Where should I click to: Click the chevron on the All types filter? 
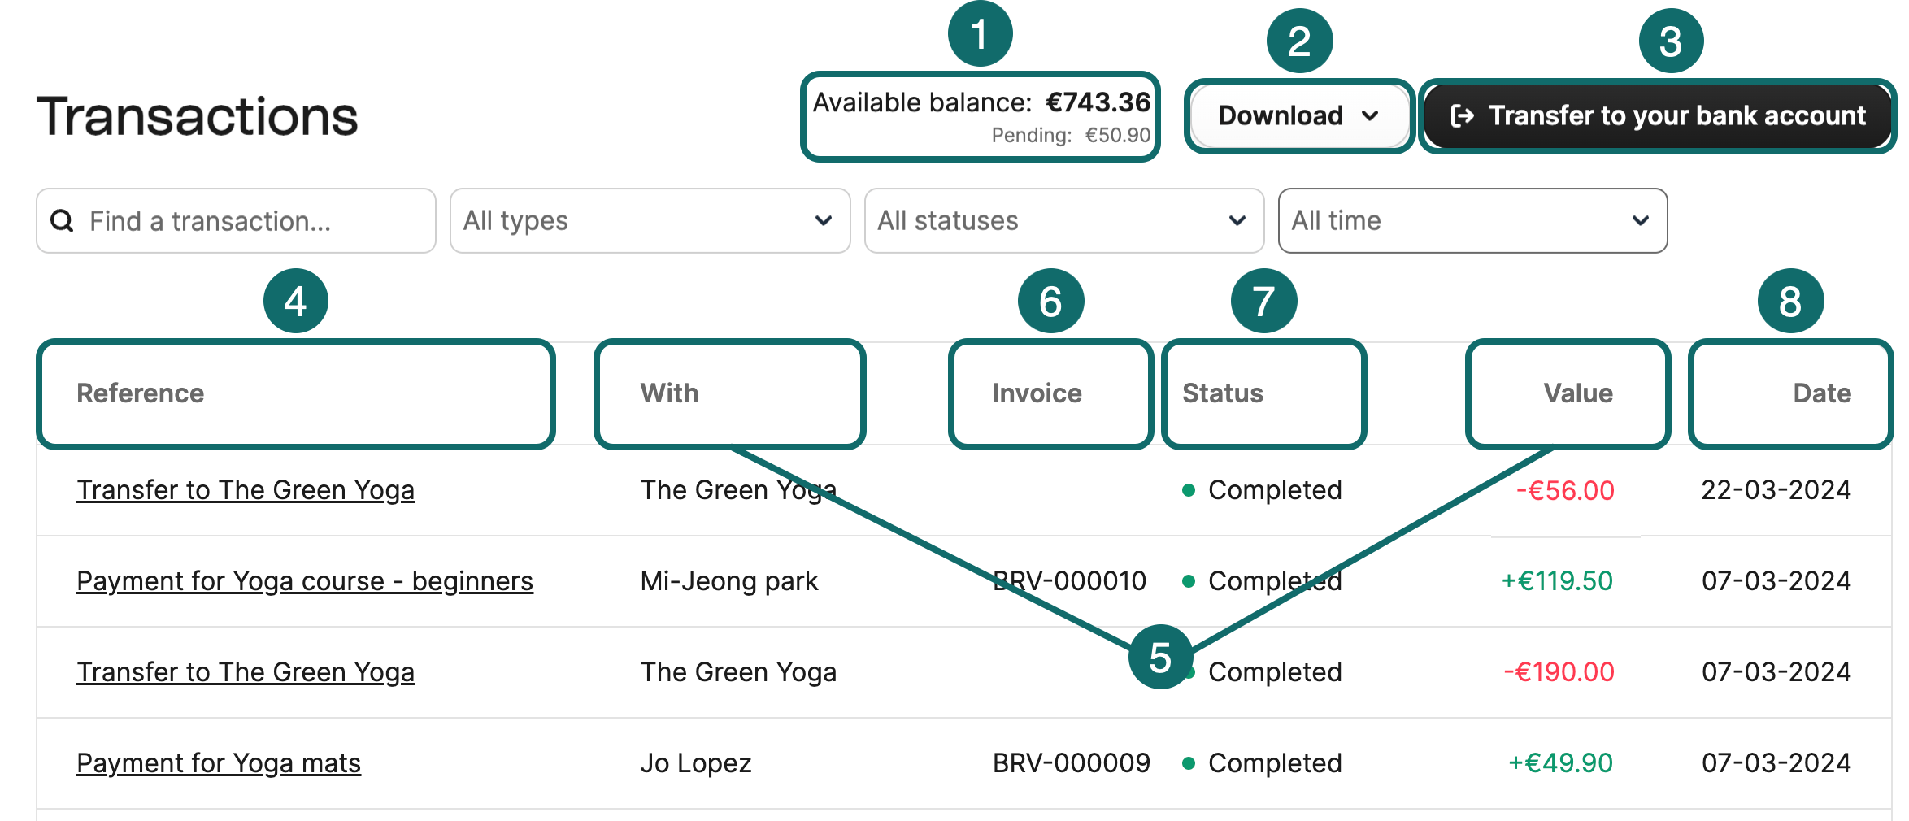point(824,220)
